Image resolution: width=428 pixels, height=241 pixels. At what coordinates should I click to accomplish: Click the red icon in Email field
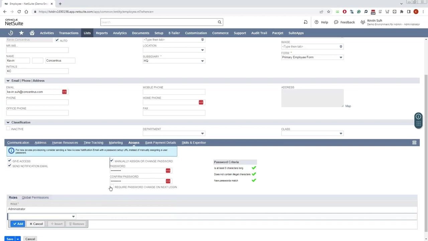(64, 92)
